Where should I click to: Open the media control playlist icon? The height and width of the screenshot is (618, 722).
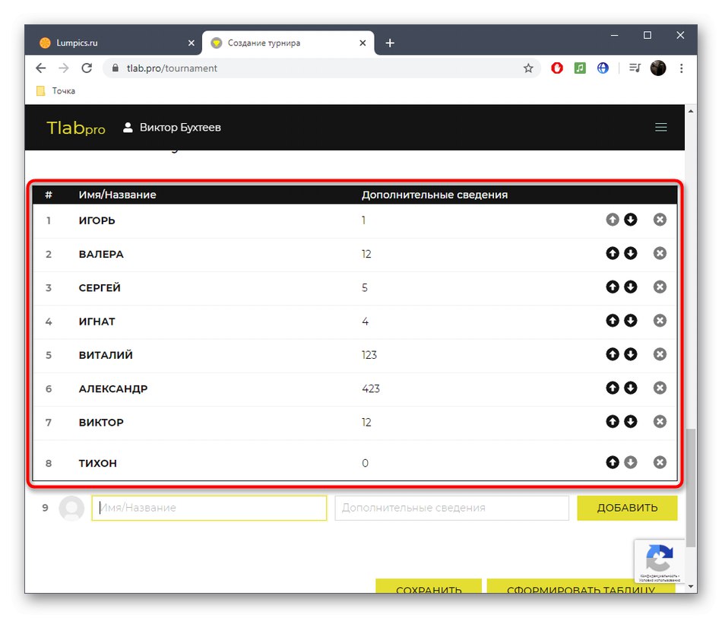635,68
